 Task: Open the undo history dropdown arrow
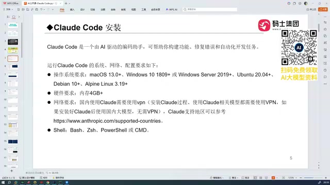point(44,9)
